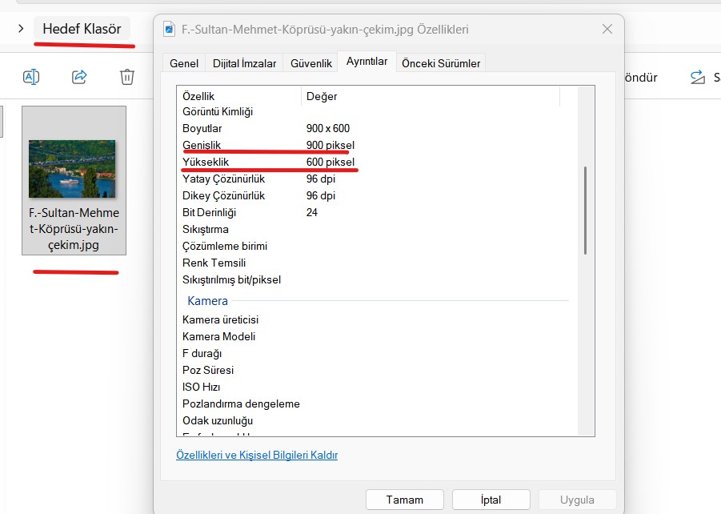The width and height of the screenshot is (721, 514).
Task: Go to the Önceki Sürümler tab
Action: click(x=441, y=63)
